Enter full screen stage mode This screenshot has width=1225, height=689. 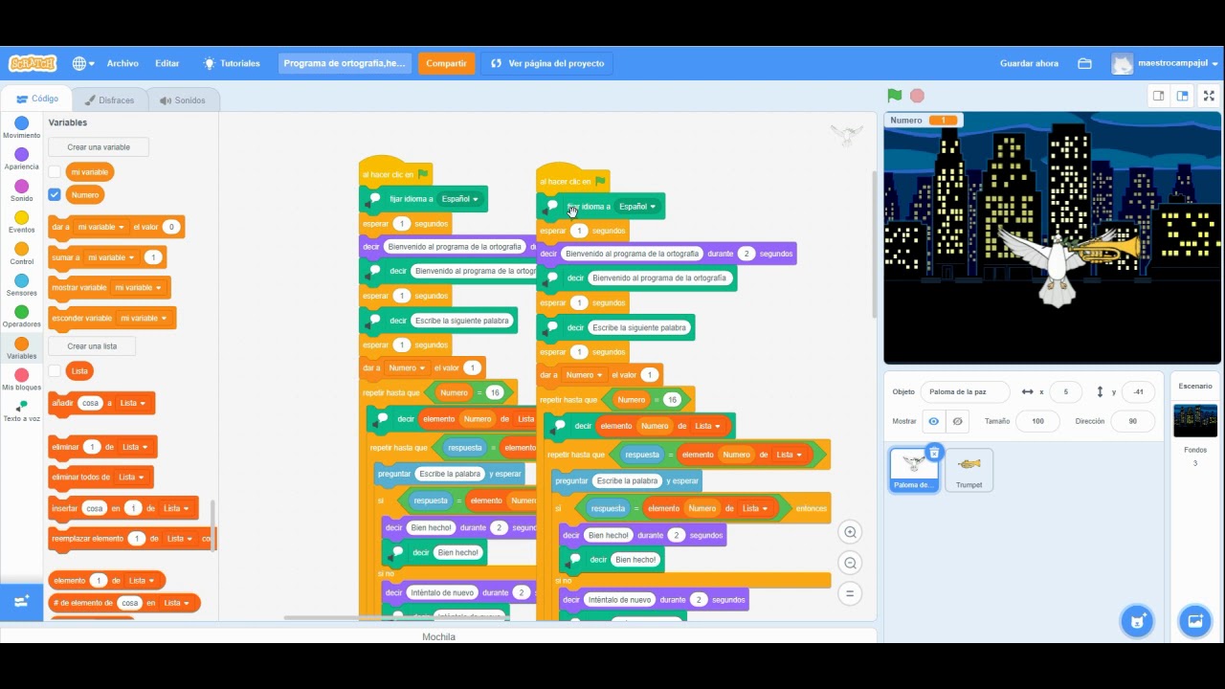click(1209, 96)
